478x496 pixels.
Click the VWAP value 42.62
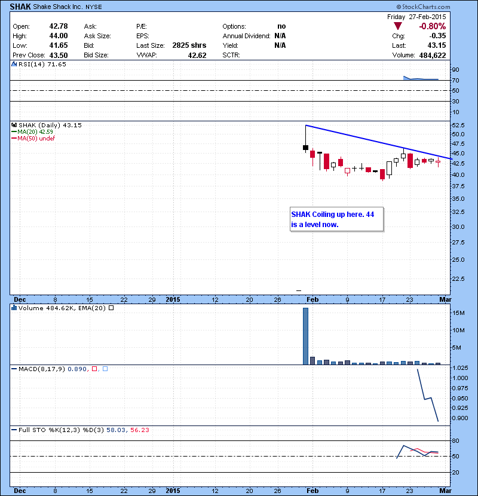point(197,56)
